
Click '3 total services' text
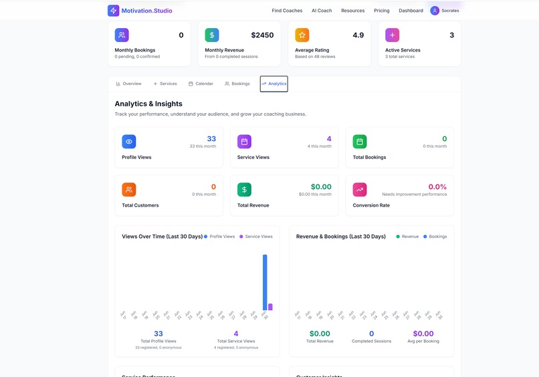(400, 57)
